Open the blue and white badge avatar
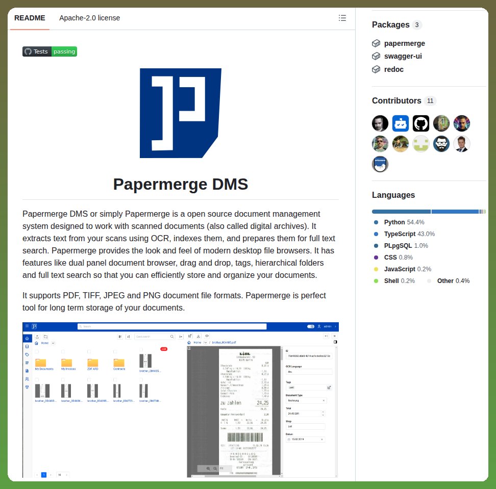The width and height of the screenshot is (496, 489). coord(380,164)
